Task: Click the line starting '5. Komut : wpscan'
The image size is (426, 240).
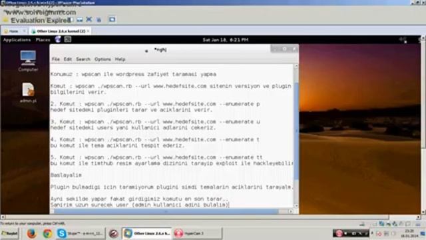Action: point(156,157)
